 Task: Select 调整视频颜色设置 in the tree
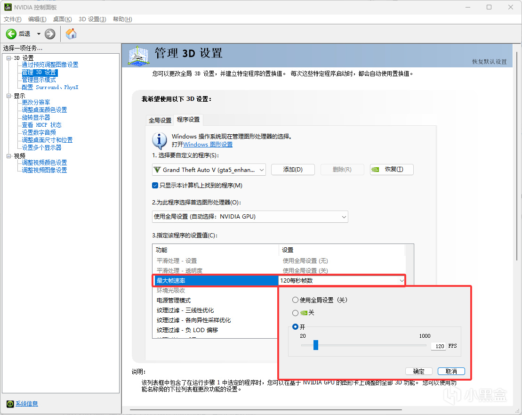44,163
